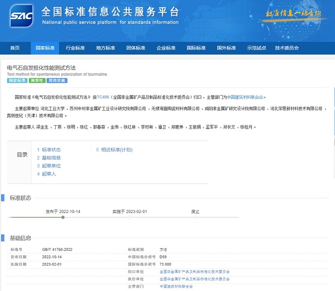The height and width of the screenshot is (291, 335).
Task: Switch to 地方标准 tab
Action: (105, 48)
